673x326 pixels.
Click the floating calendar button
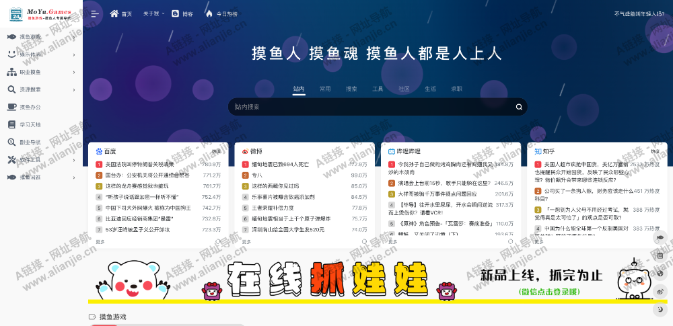tap(660, 255)
